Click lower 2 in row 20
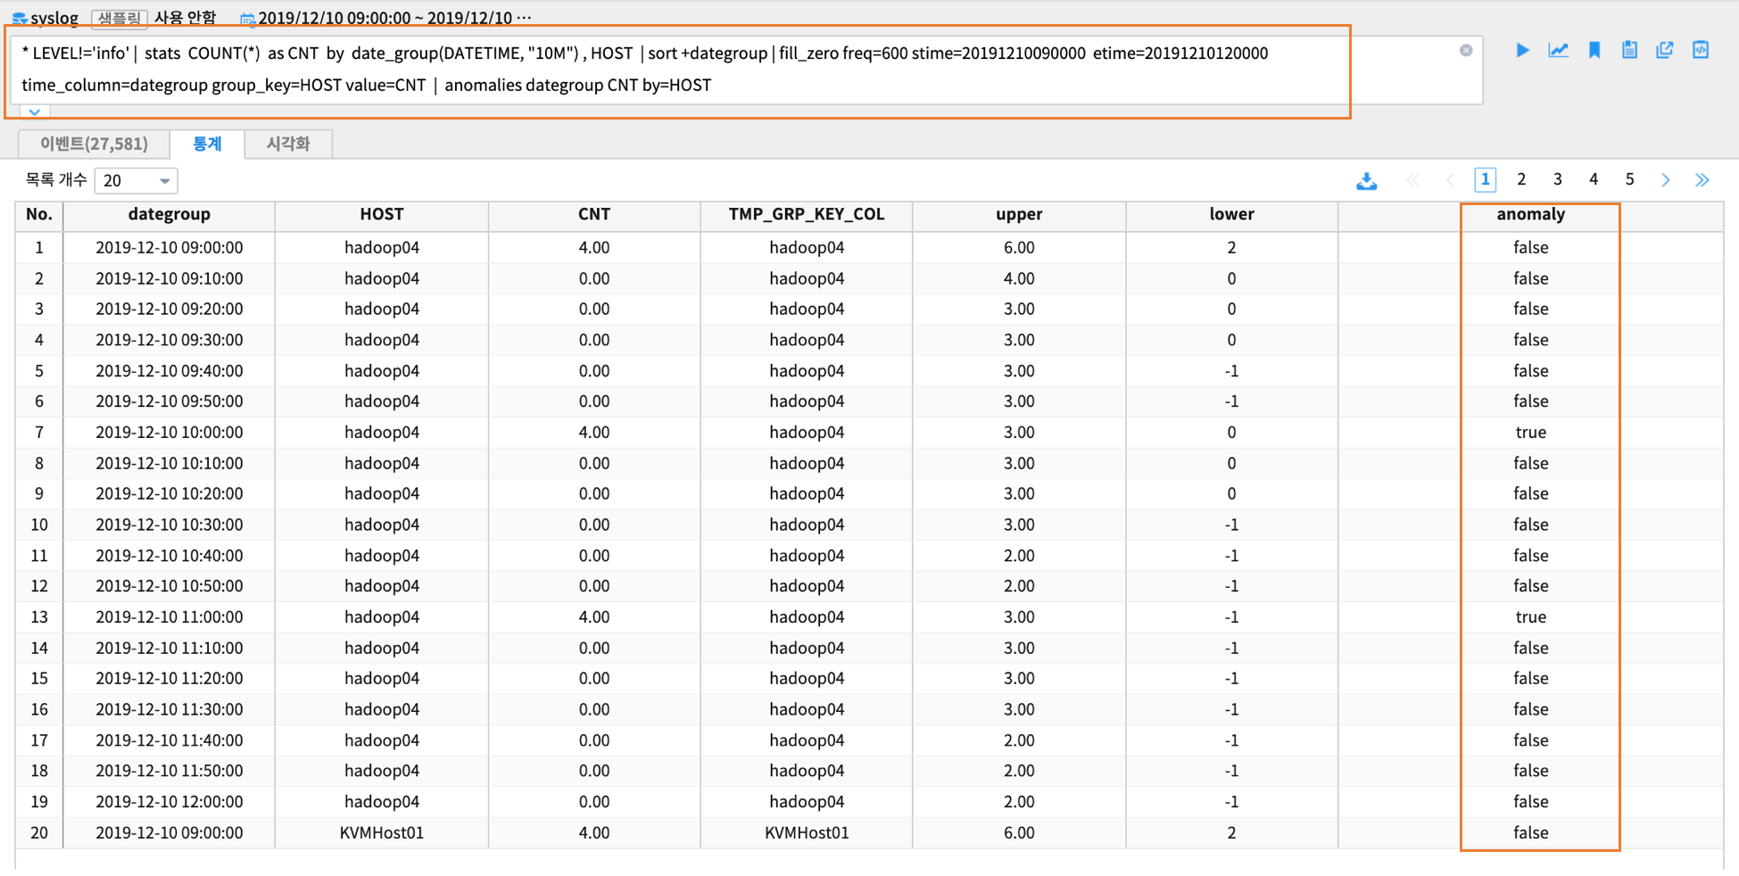Screen dimensions: 1739x876 [x=1231, y=832]
